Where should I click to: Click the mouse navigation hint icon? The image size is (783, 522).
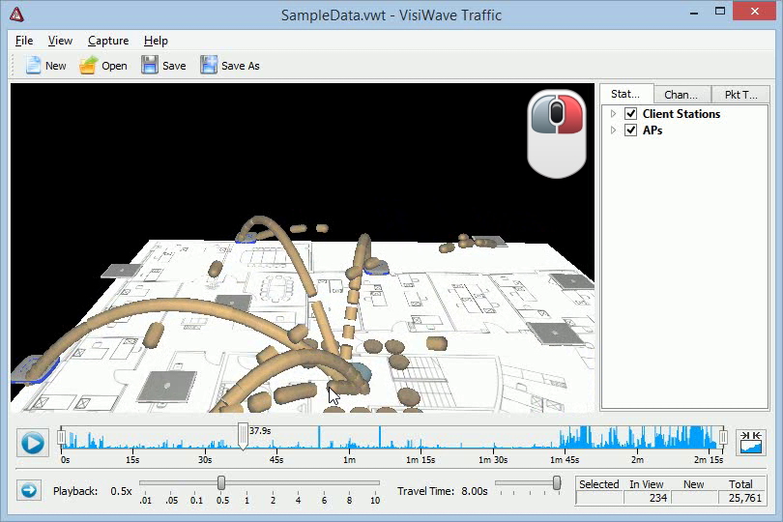[x=557, y=133]
